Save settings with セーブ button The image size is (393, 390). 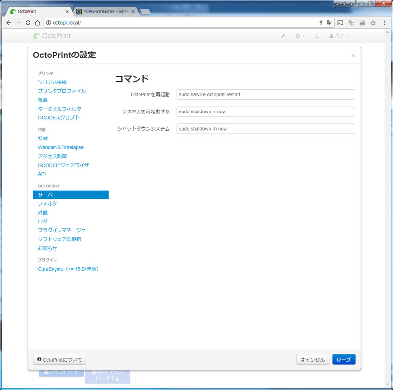pos(343,360)
